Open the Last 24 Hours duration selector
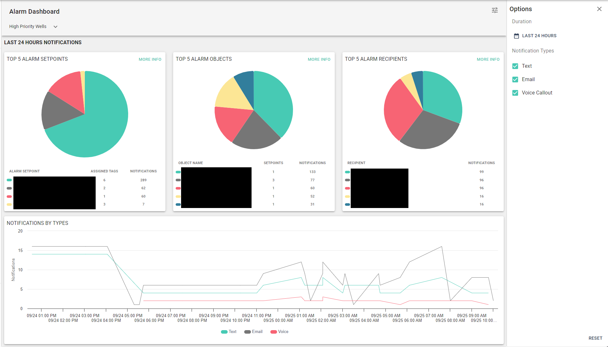 tap(535, 36)
